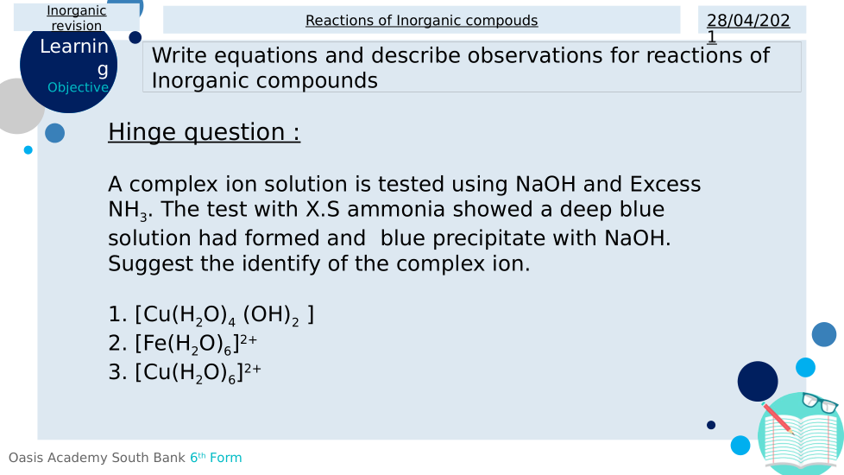Click the red pencil on the book

778,419
